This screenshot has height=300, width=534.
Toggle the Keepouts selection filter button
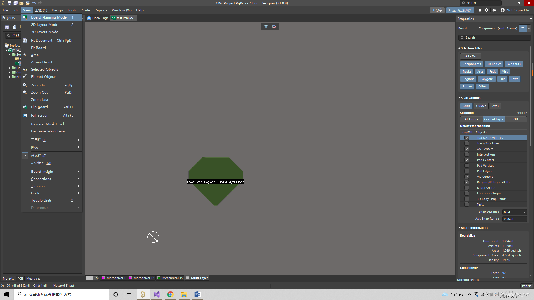coord(514,64)
